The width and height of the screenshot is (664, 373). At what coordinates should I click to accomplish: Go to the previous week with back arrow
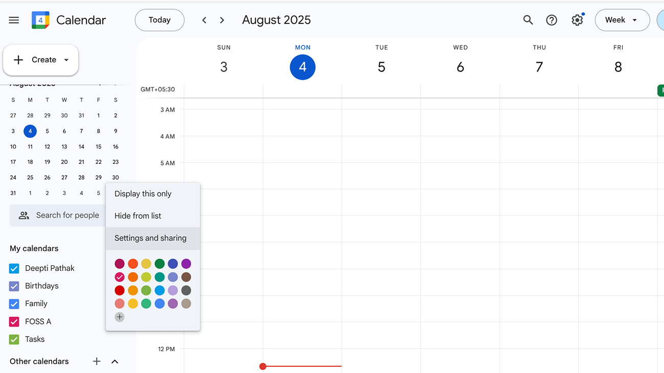[x=204, y=20]
